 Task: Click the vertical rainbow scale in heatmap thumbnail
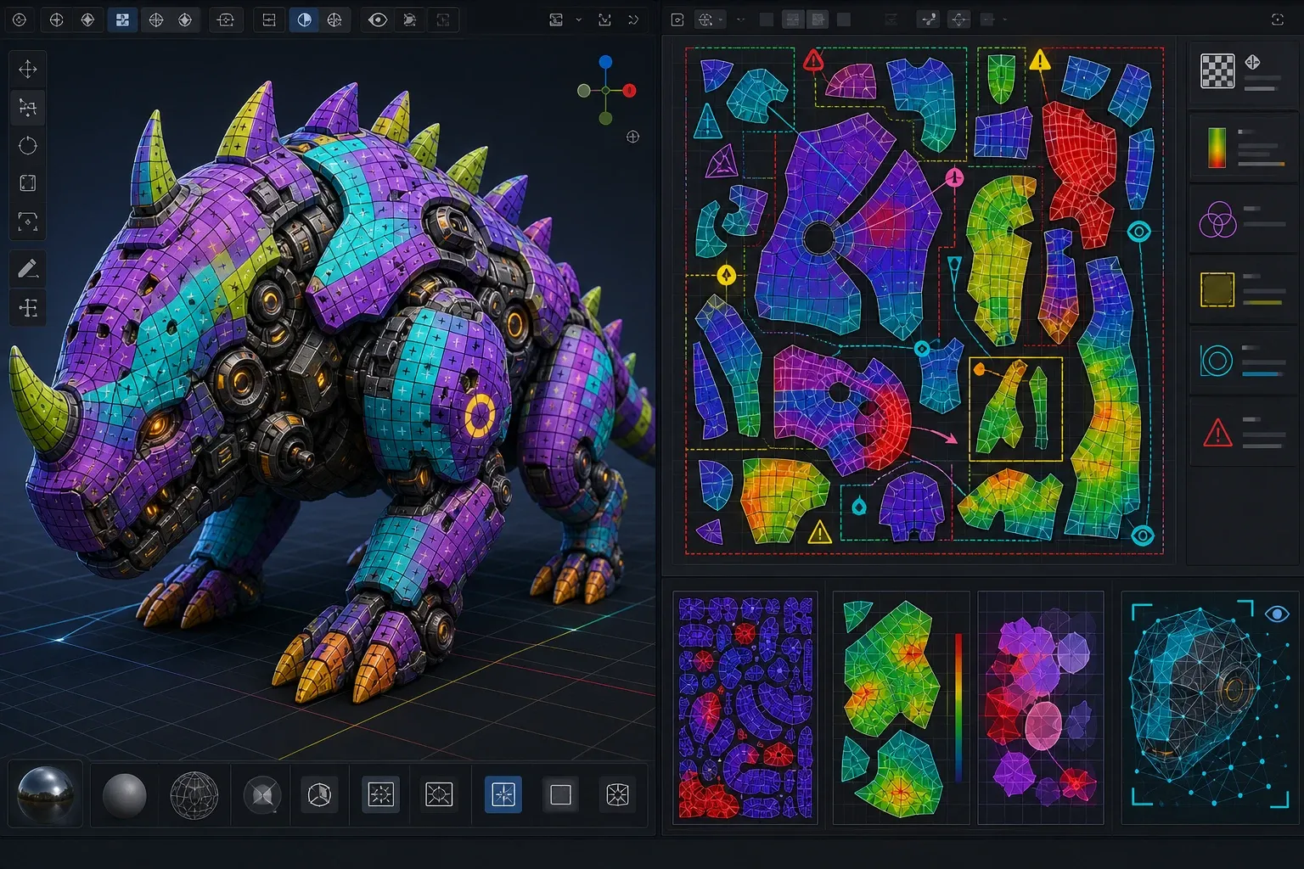click(958, 708)
